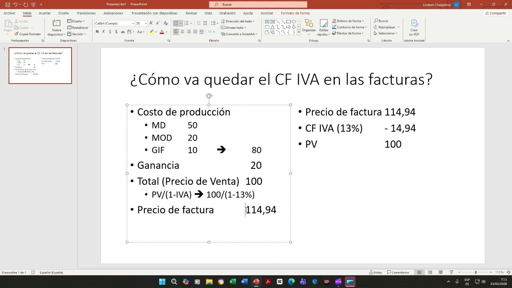512x288 pixels.
Task: Open Relleno de forma dropdown
Action: tap(348, 21)
